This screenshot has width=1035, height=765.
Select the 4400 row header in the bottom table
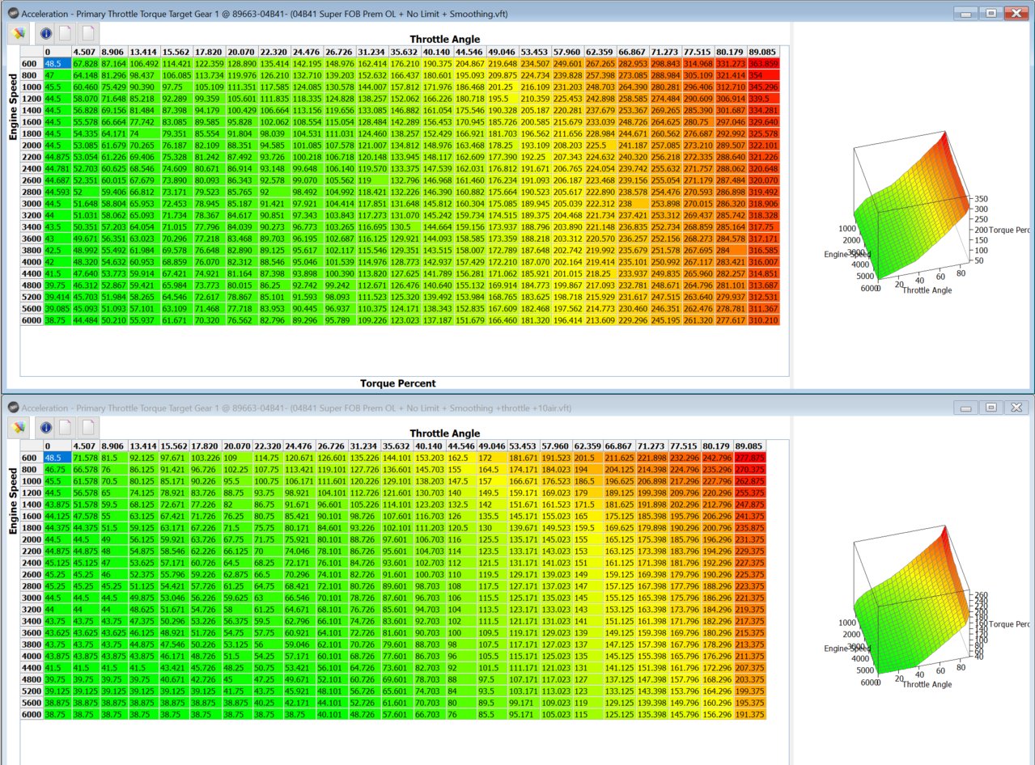(x=31, y=668)
